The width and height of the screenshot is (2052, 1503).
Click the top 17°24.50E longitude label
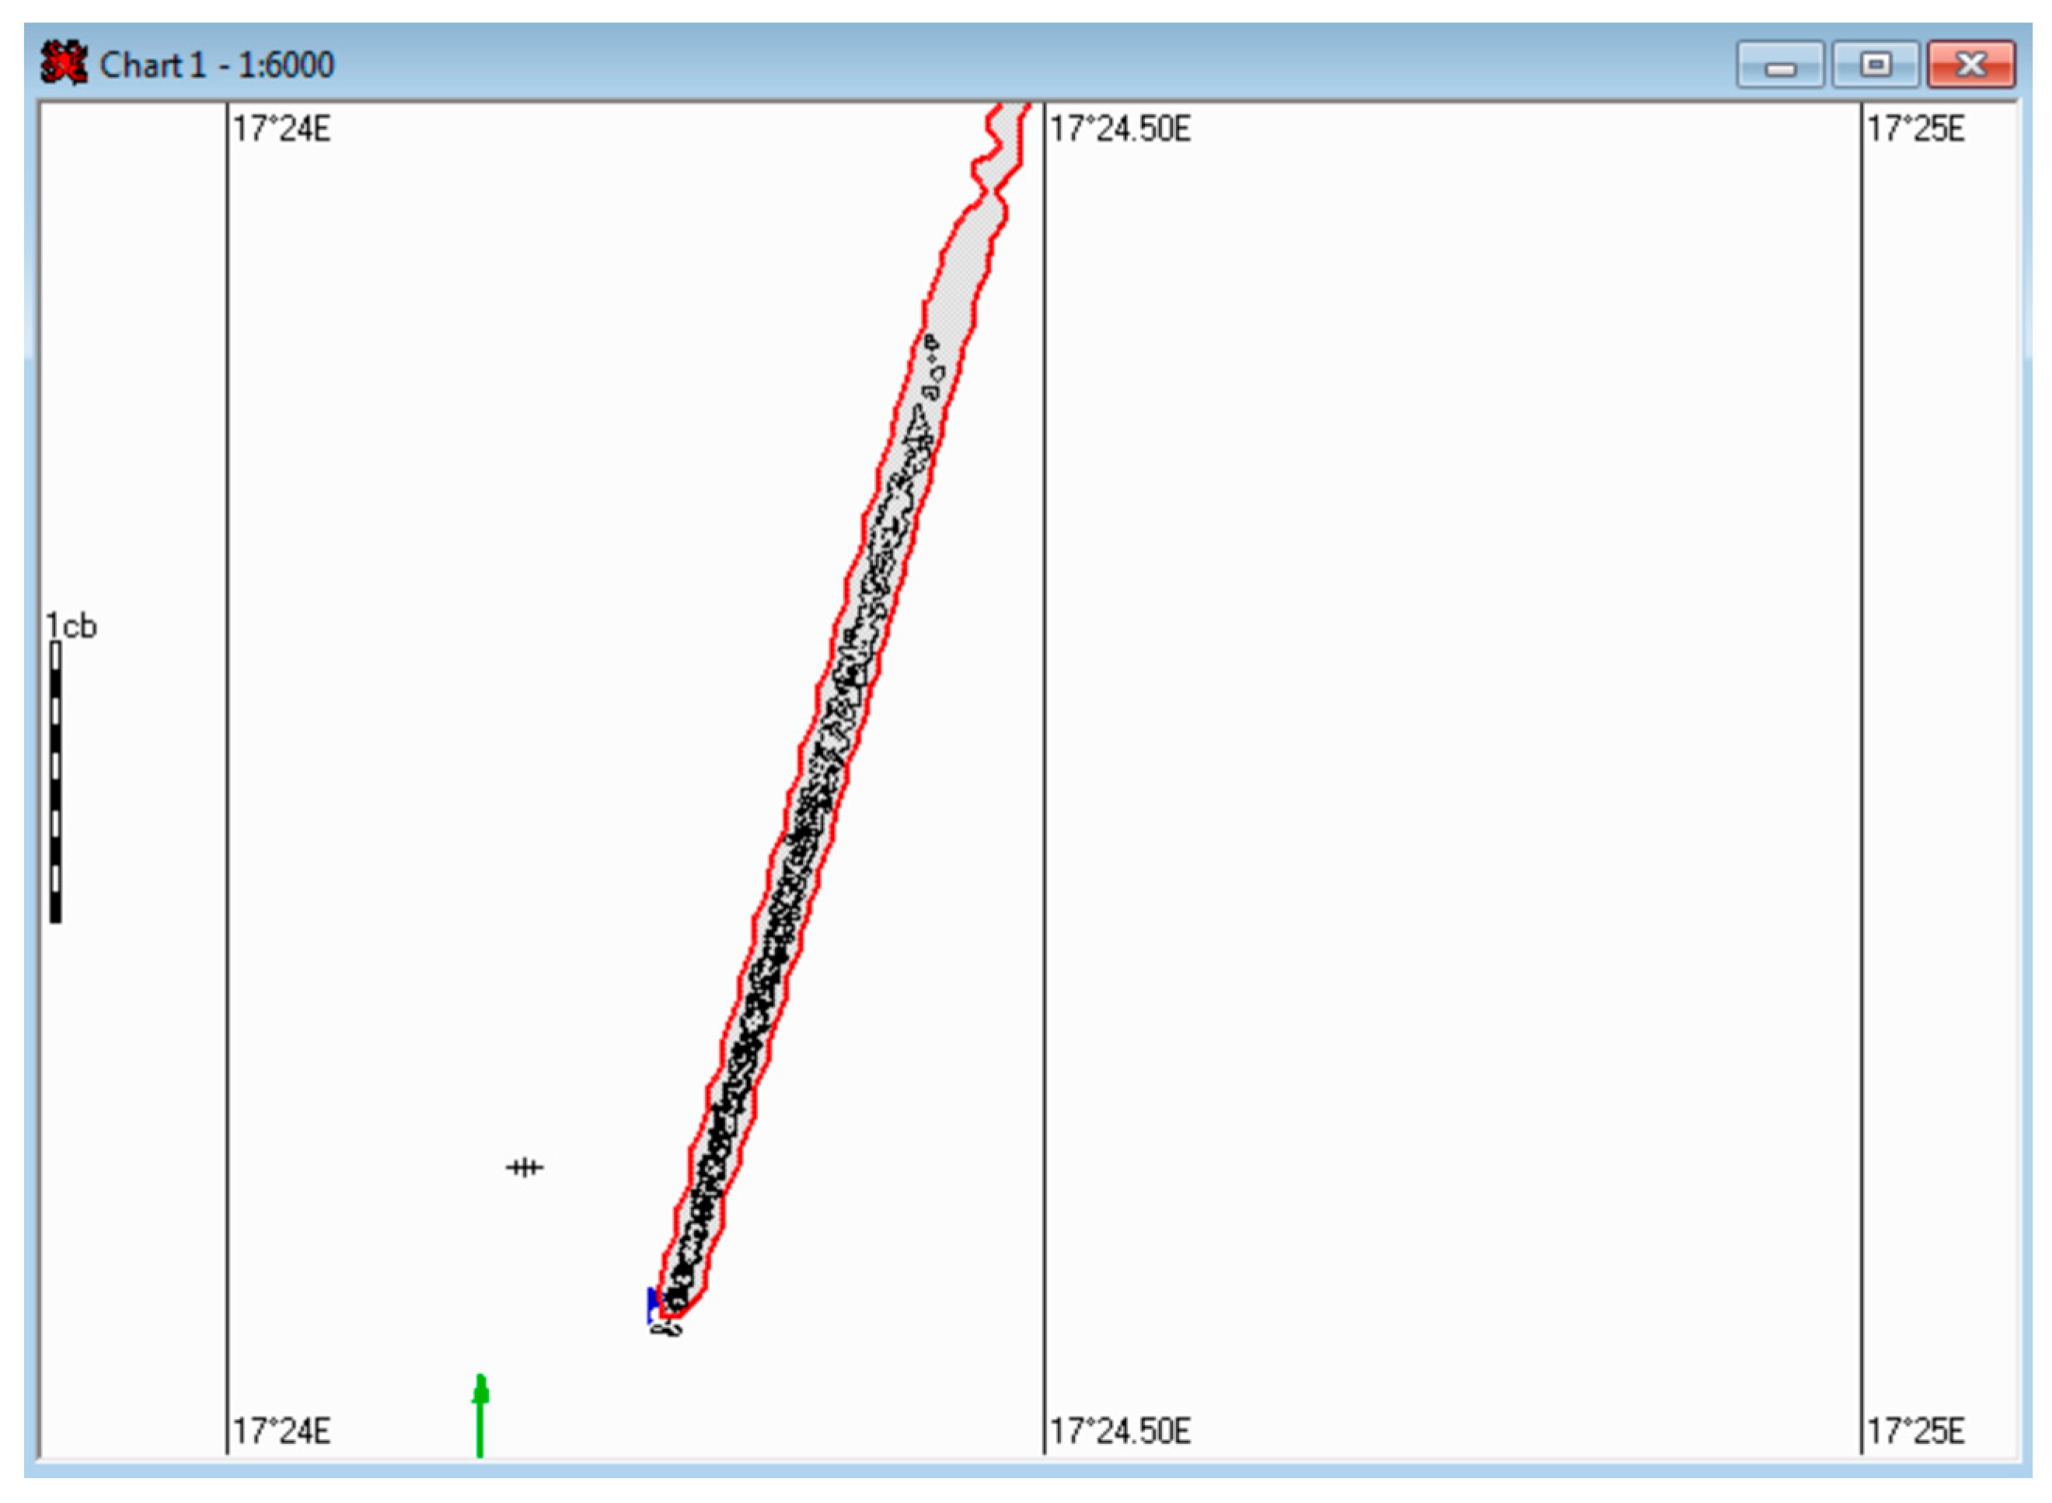[1120, 129]
